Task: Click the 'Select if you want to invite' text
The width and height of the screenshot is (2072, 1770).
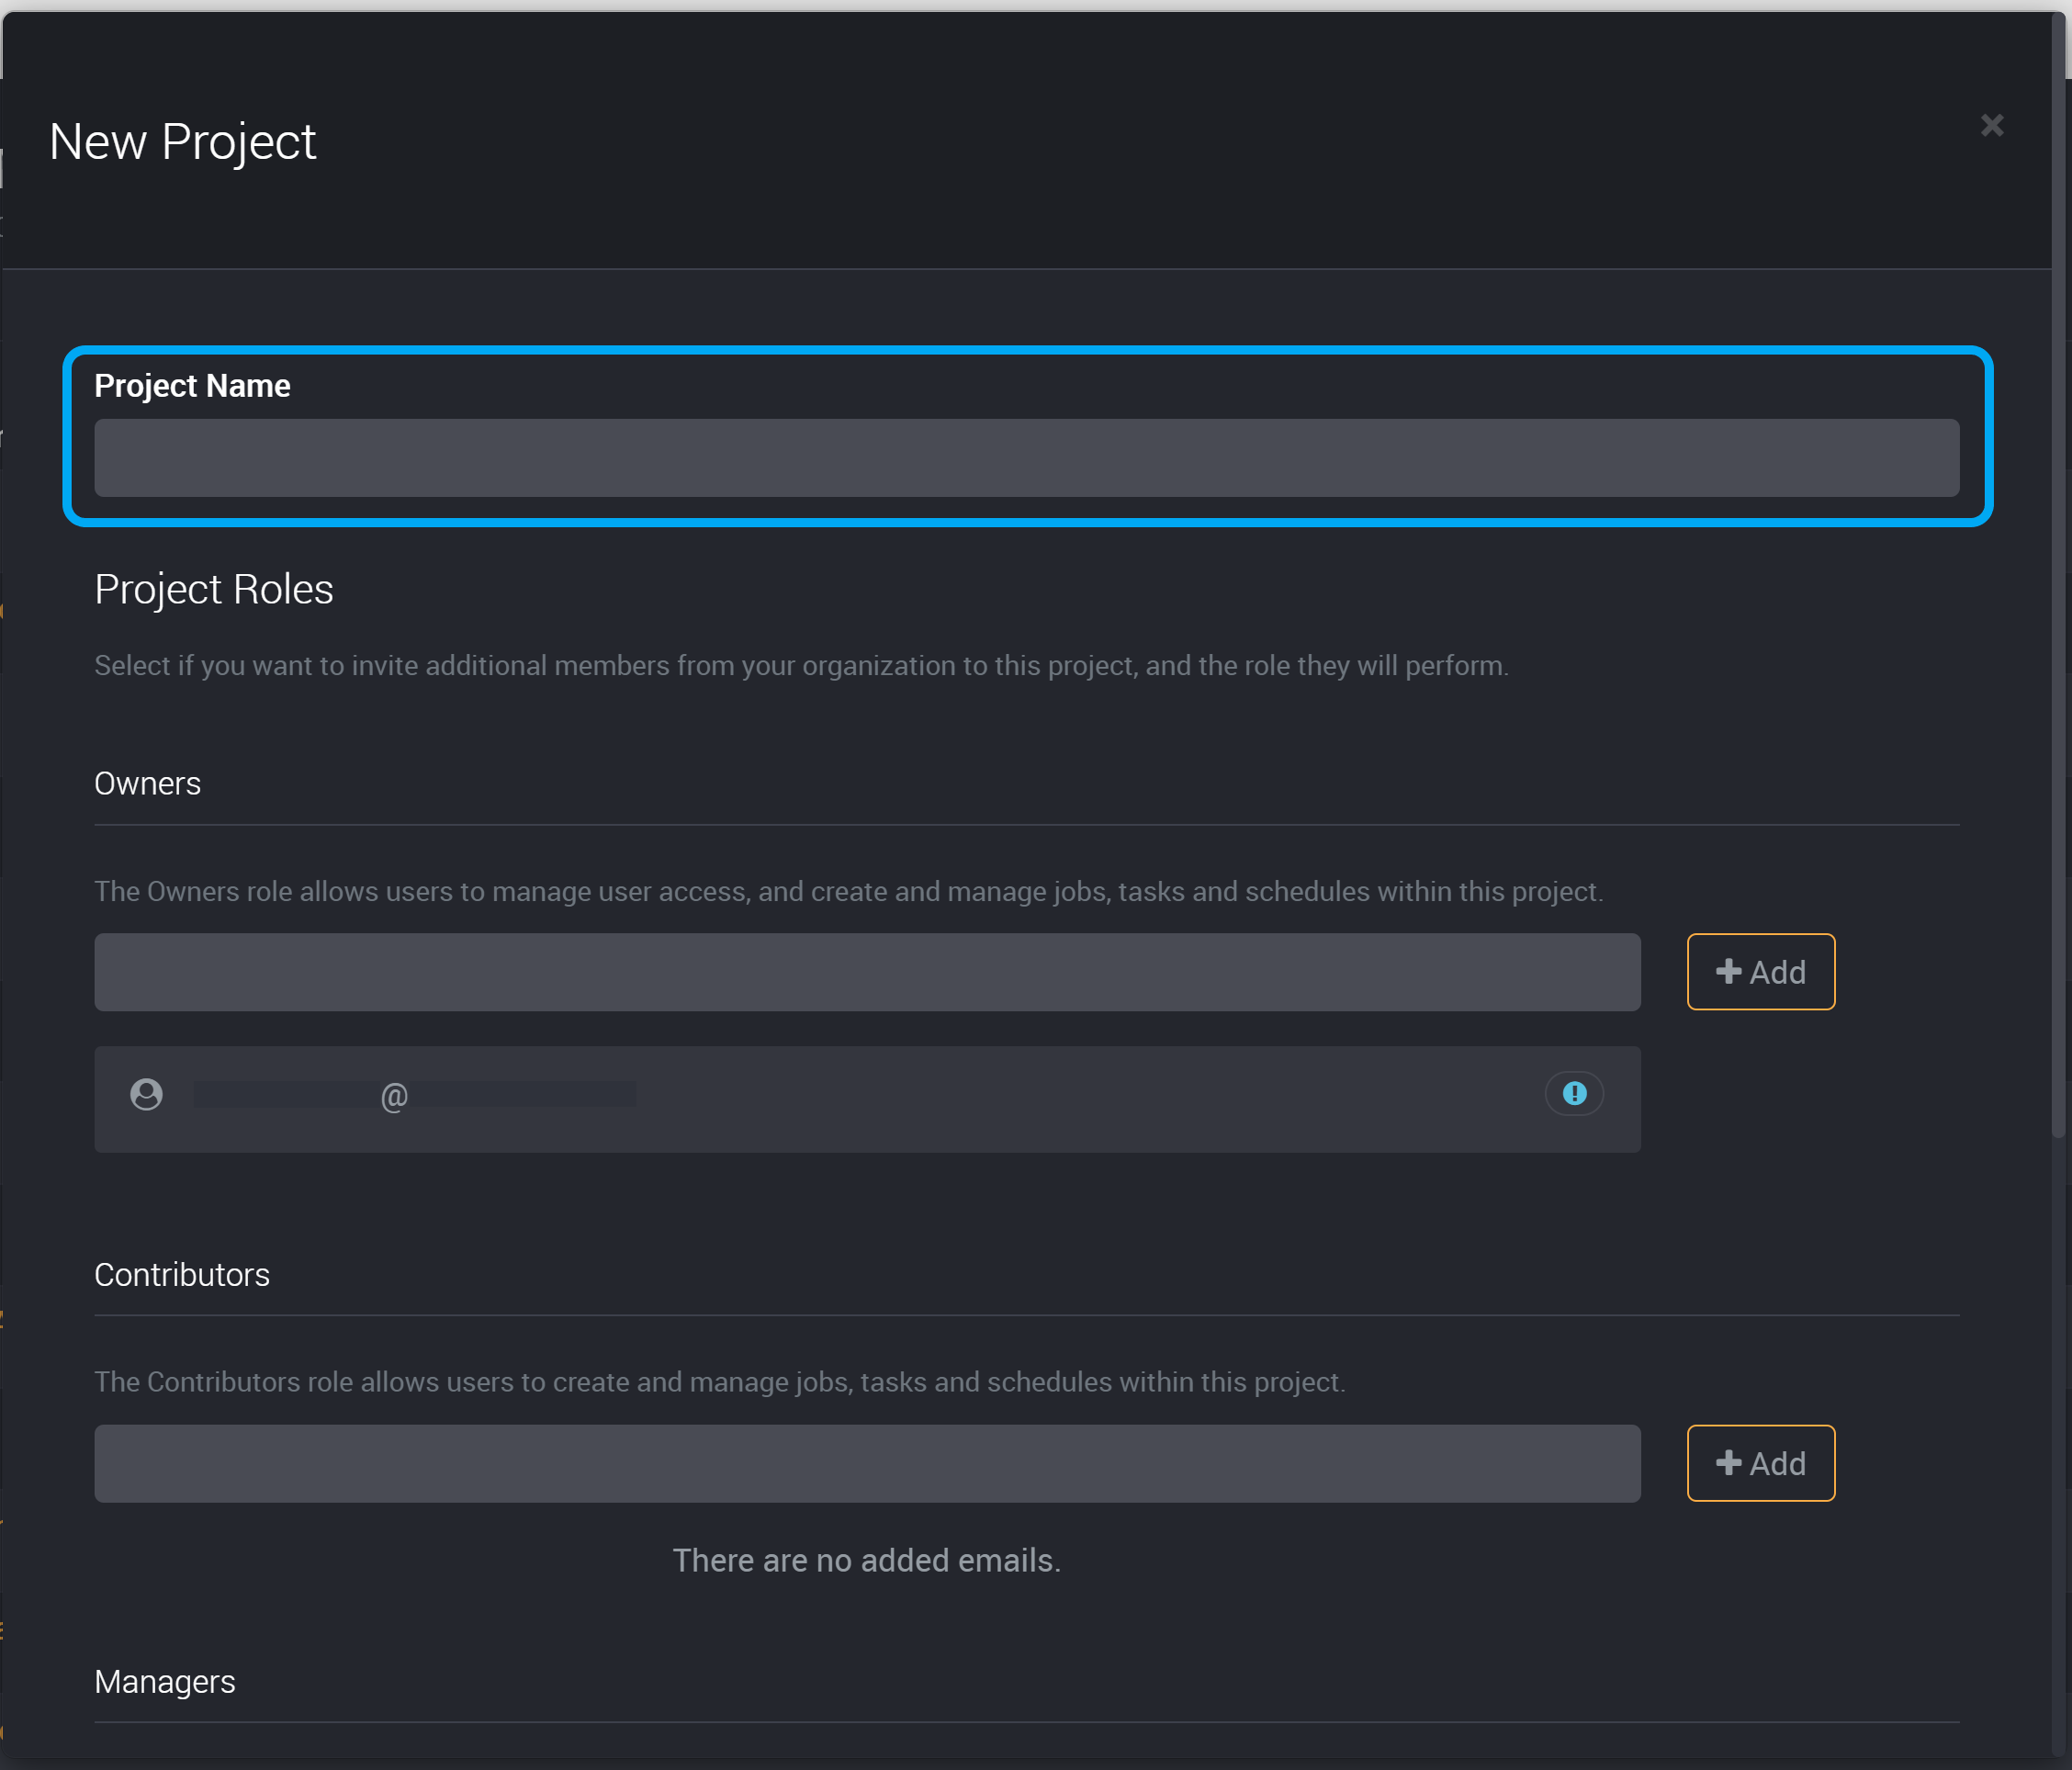Action: click(801, 665)
